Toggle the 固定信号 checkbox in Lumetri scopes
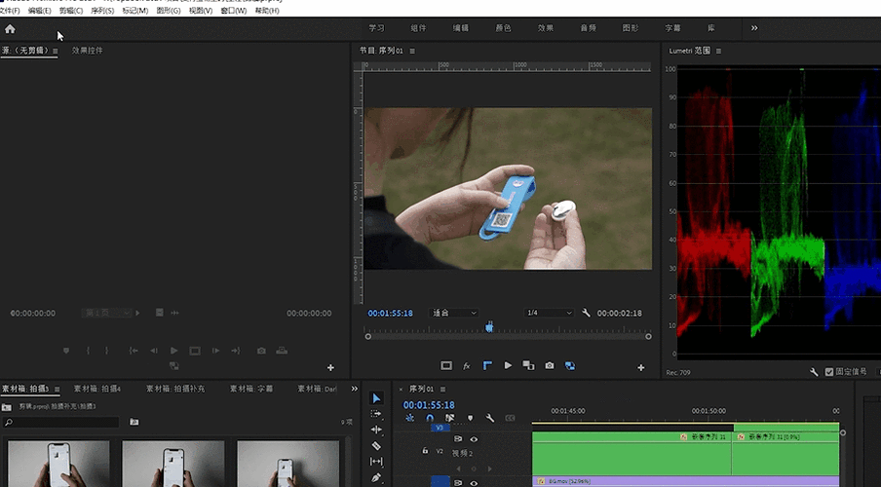Viewport: 881px width, 487px height. tap(829, 372)
